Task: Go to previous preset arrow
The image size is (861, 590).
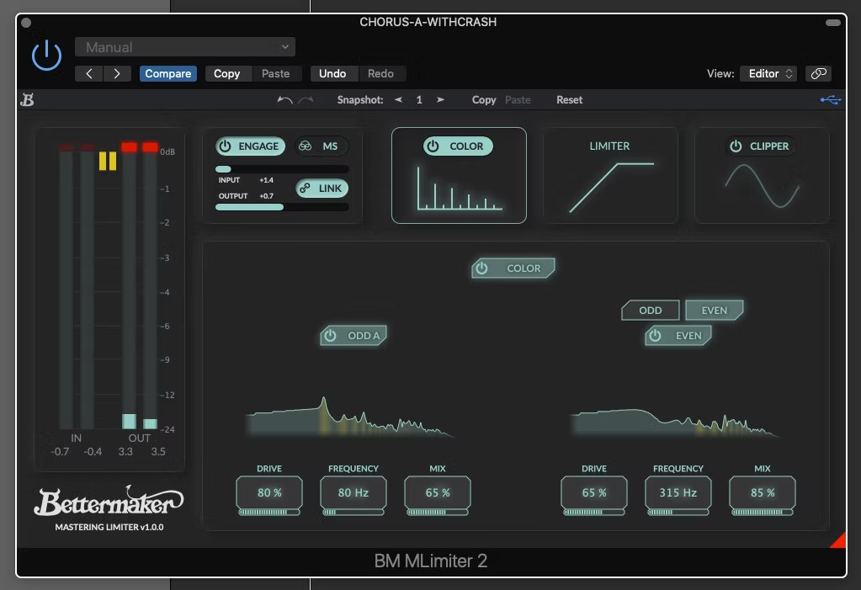Action: 89,73
